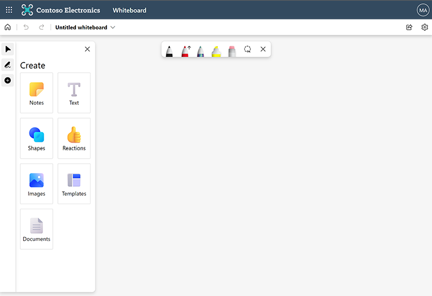Choose the yellow highlighter tool
This screenshot has width=432, height=296.
click(x=216, y=50)
